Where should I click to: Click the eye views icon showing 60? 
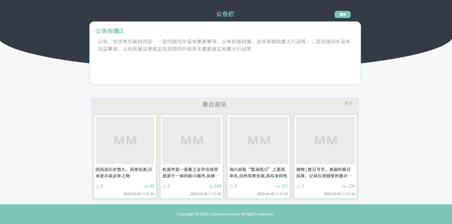click(x=146, y=186)
